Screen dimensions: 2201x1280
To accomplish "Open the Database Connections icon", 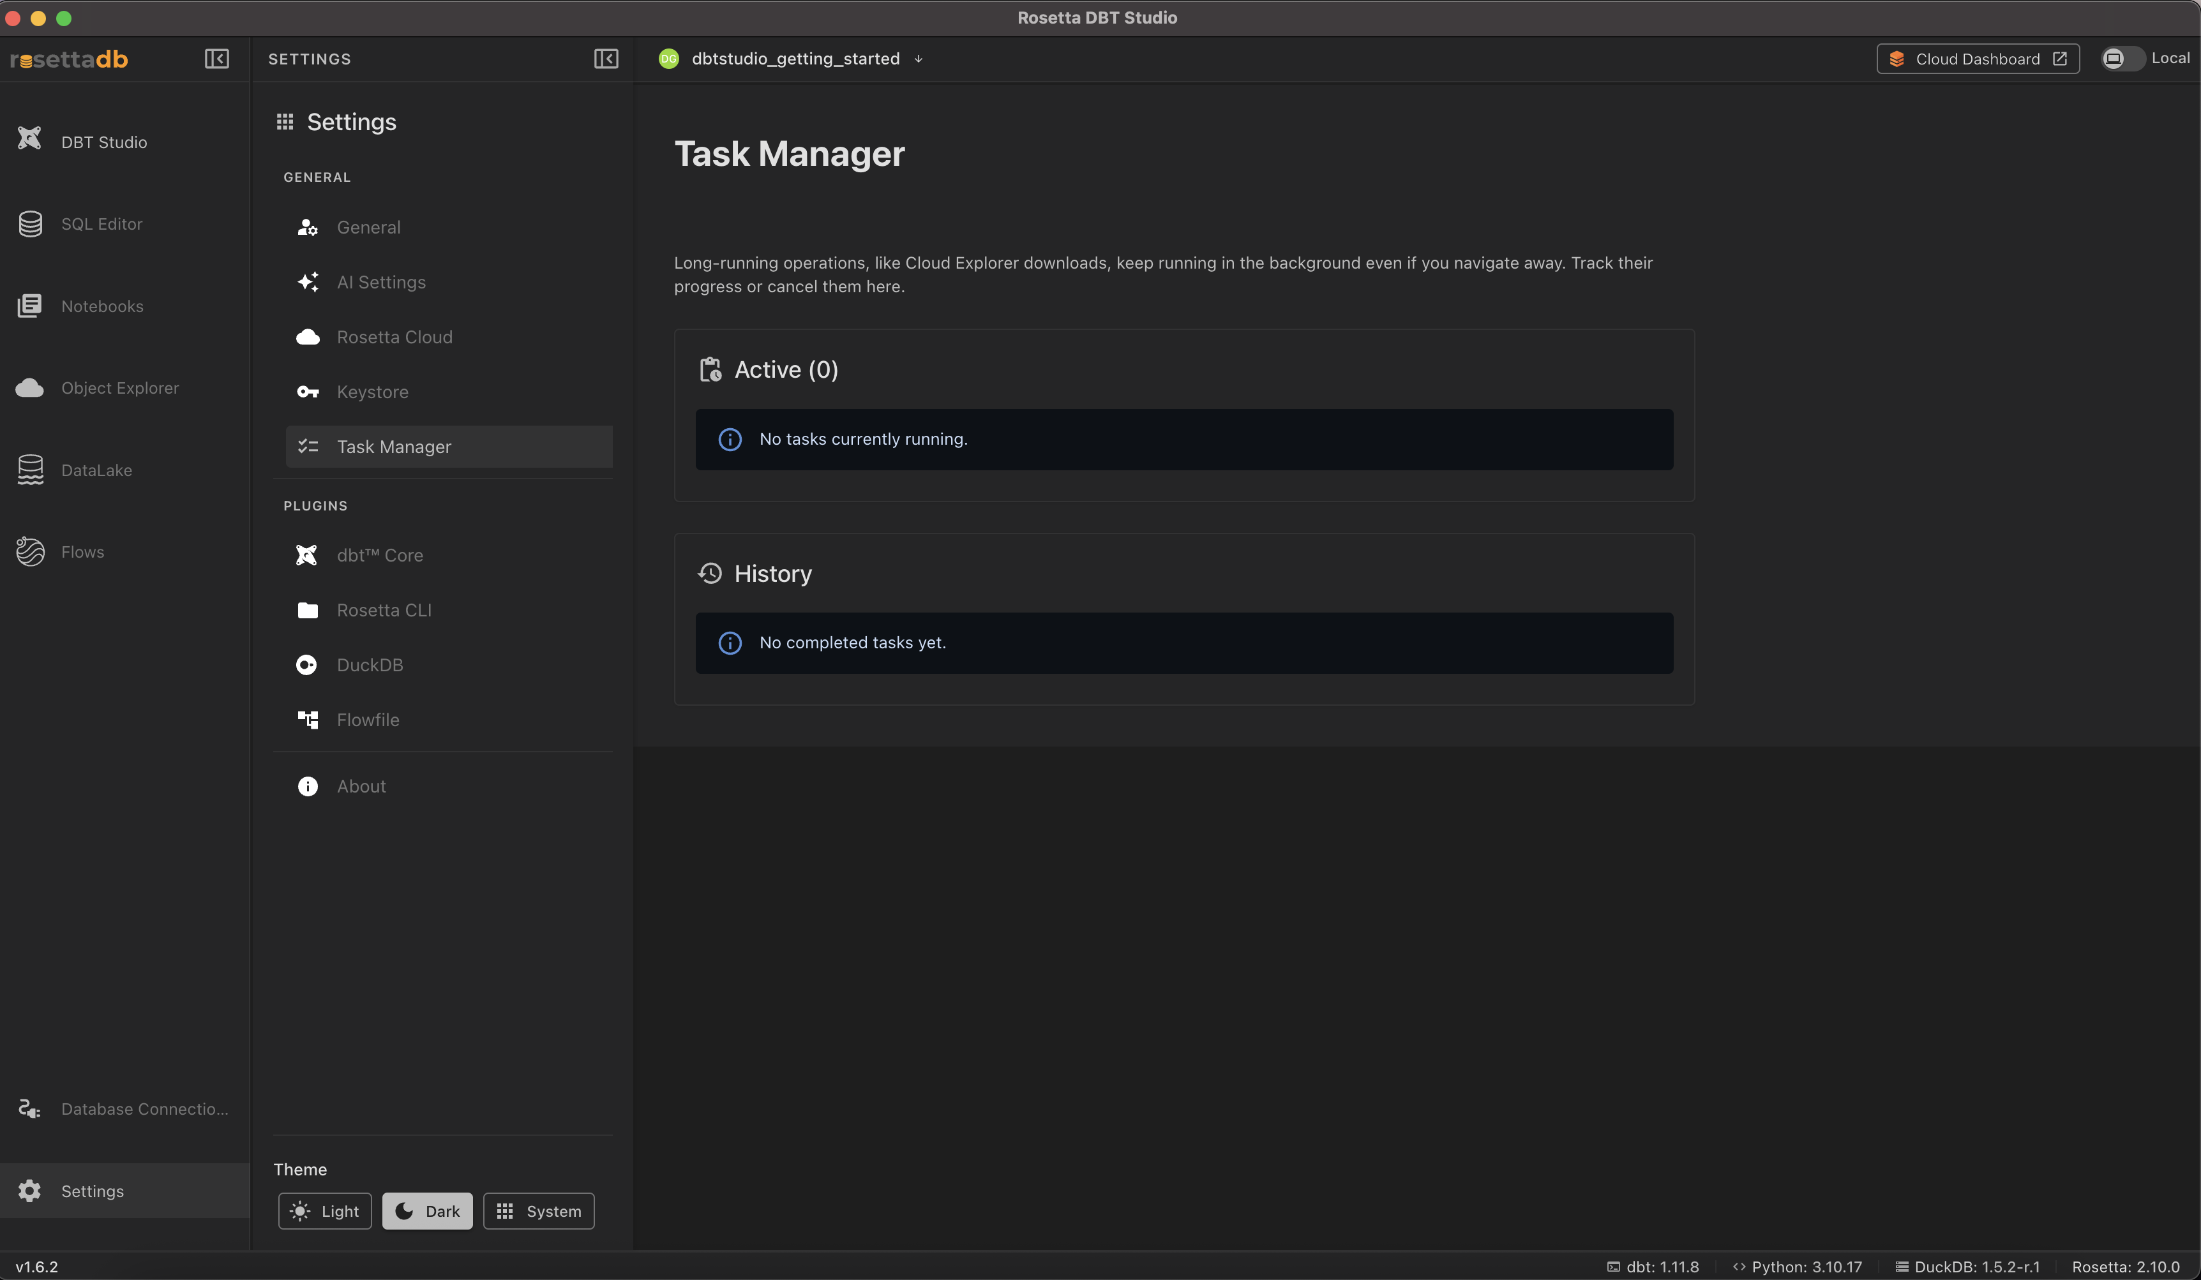I will tap(31, 1109).
